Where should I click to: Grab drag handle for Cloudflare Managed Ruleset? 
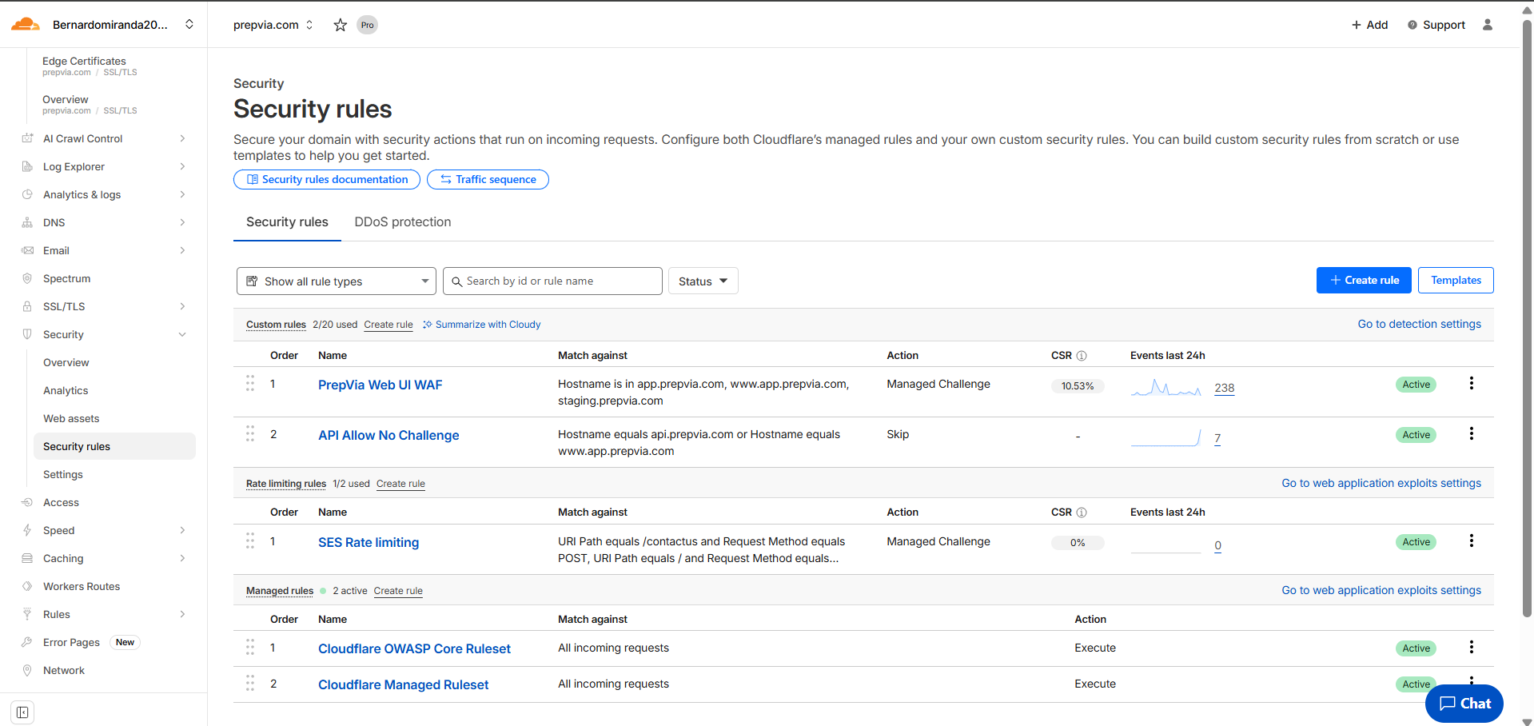click(250, 684)
